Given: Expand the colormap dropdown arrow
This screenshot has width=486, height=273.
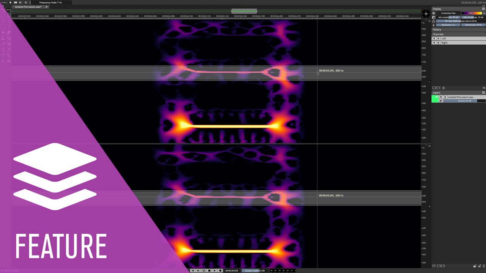Looking at the screenshot, I should (484, 13).
